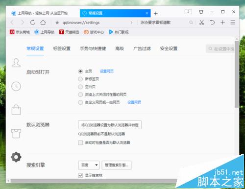
Task: Switch to 高级 settings tab
Action: click(120, 48)
